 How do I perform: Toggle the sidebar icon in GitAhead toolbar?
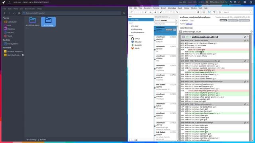tap(132, 12)
